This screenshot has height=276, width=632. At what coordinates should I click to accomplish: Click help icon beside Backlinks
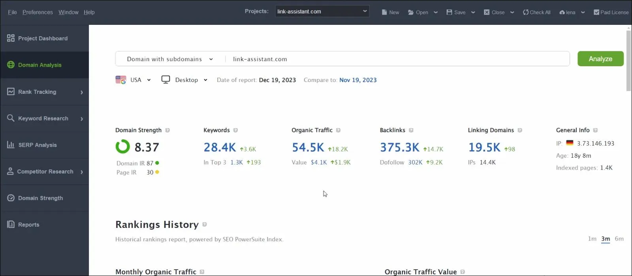click(x=411, y=130)
